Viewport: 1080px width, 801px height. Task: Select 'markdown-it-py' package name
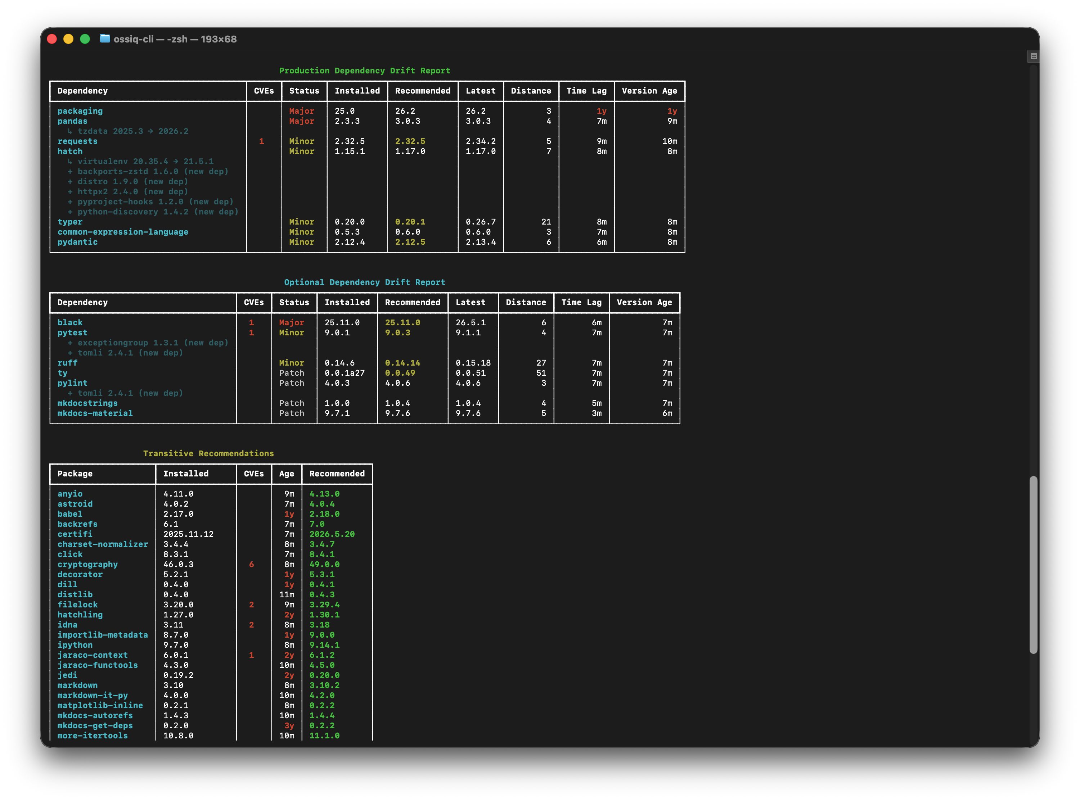point(93,695)
